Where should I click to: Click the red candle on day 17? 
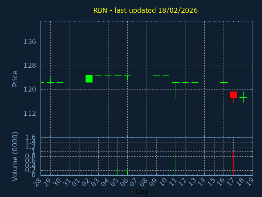233,94
